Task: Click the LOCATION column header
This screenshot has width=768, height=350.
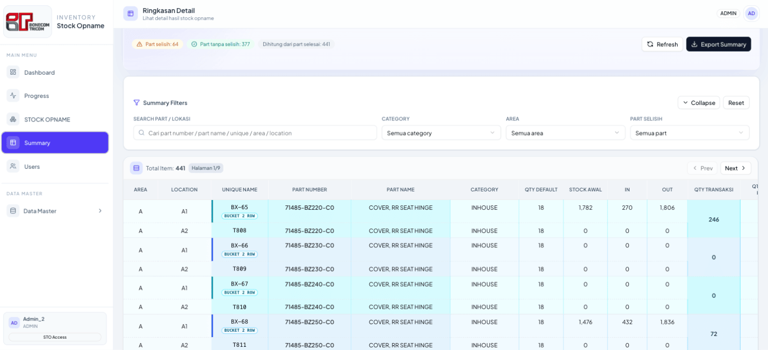Action: point(184,190)
